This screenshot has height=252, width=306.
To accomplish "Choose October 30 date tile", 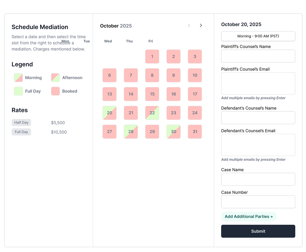I will pyautogui.click(x=174, y=132).
